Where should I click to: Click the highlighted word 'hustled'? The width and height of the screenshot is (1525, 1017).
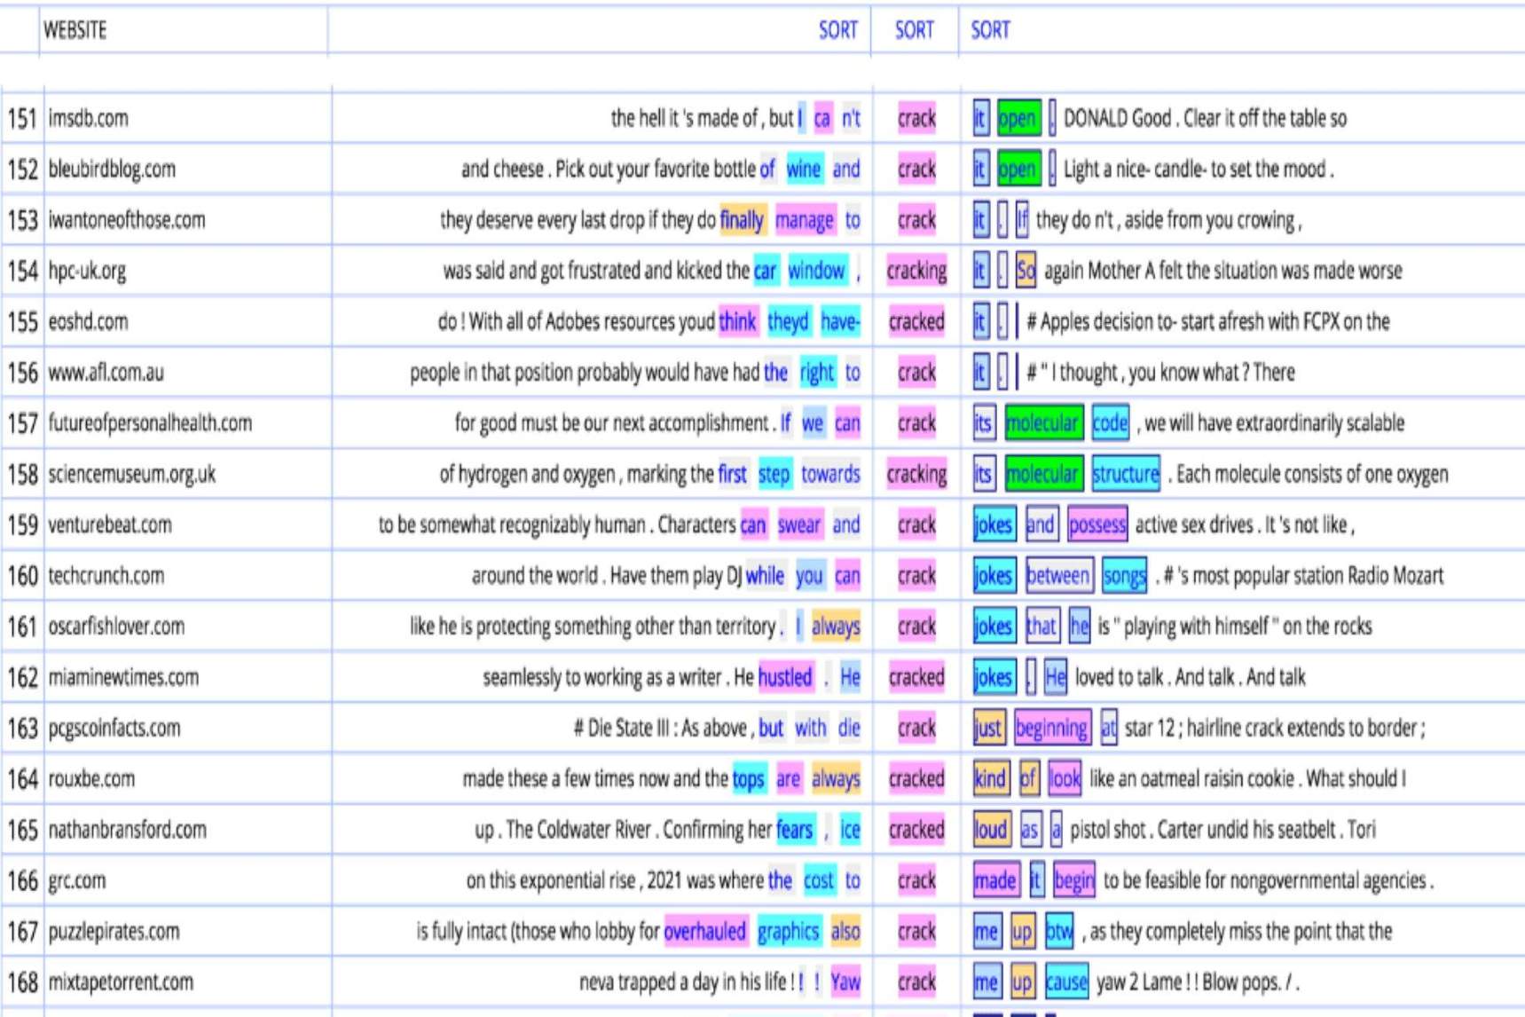[784, 678]
